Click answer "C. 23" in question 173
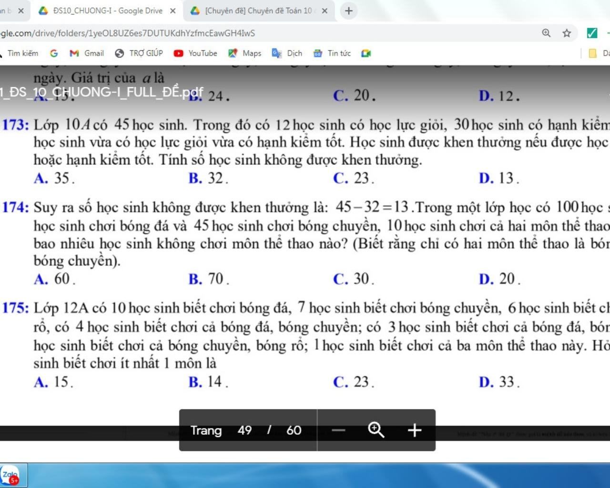 click(354, 178)
